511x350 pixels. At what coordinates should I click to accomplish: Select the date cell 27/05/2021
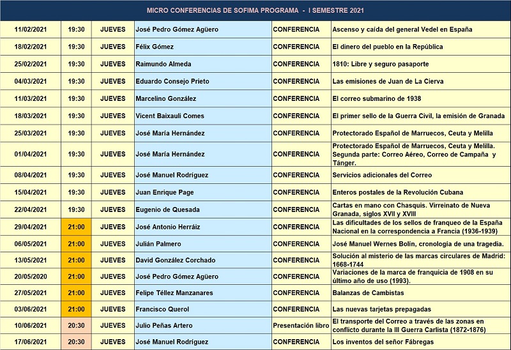point(31,293)
